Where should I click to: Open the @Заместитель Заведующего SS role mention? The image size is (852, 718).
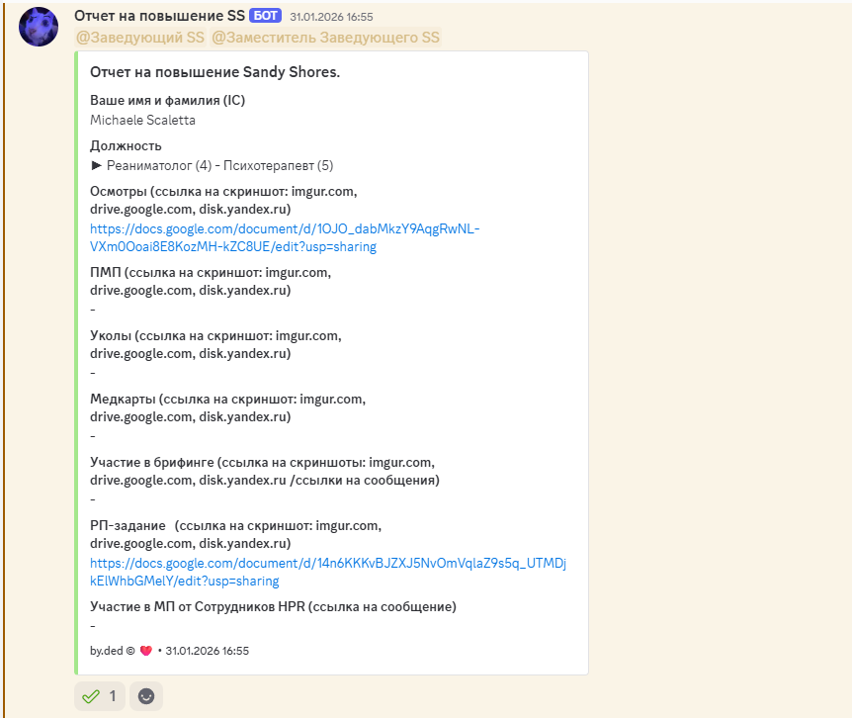326,37
